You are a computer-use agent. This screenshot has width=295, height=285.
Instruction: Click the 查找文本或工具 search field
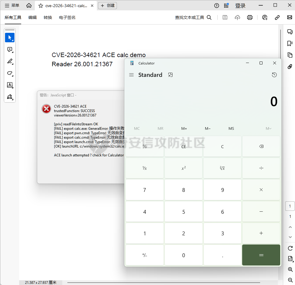point(193,17)
